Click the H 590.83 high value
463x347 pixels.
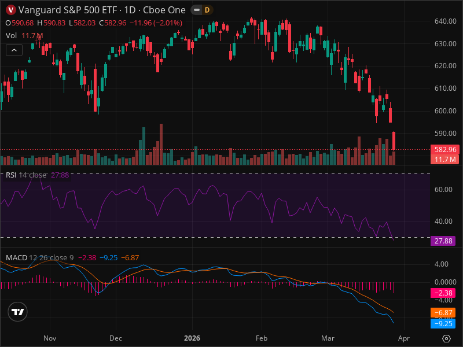[52, 23]
